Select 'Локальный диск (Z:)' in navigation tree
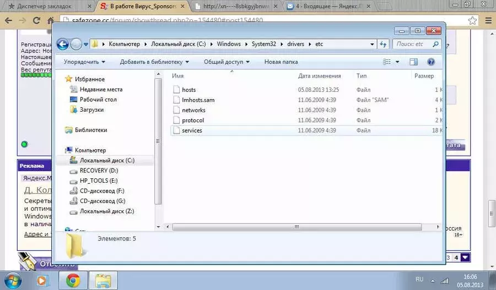The image size is (496, 290). pos(106,211)
